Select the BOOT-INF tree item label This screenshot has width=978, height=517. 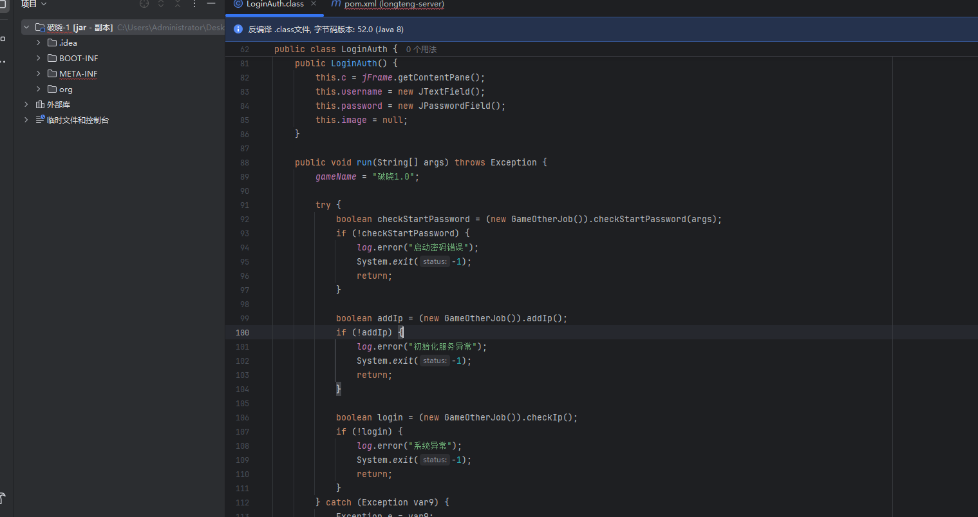(79, 58)
